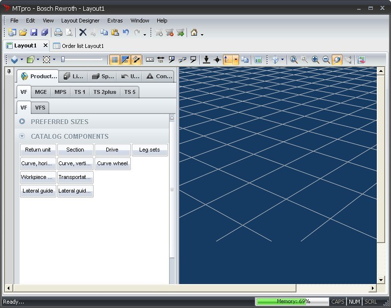Click the Section component button
Image resolution: width=391 pixels, height=308 pixels.
click(x=75, y=150)
